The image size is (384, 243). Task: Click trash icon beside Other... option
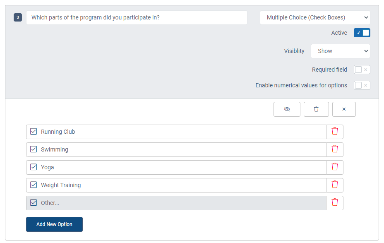335,203
